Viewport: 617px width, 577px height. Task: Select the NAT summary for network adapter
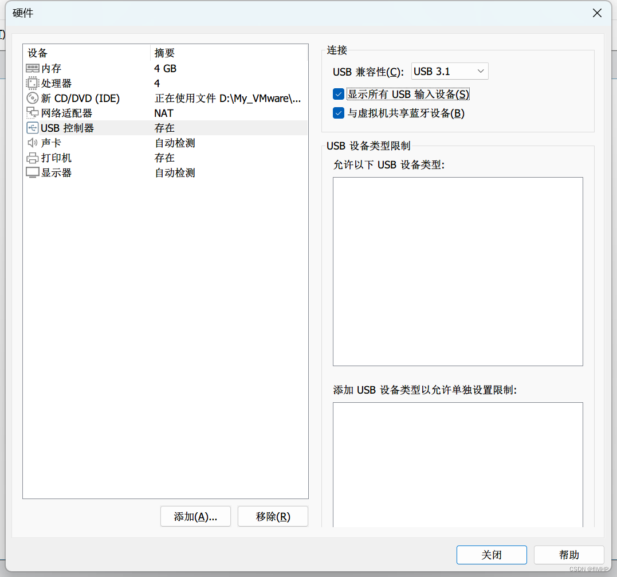click(164, 113)
